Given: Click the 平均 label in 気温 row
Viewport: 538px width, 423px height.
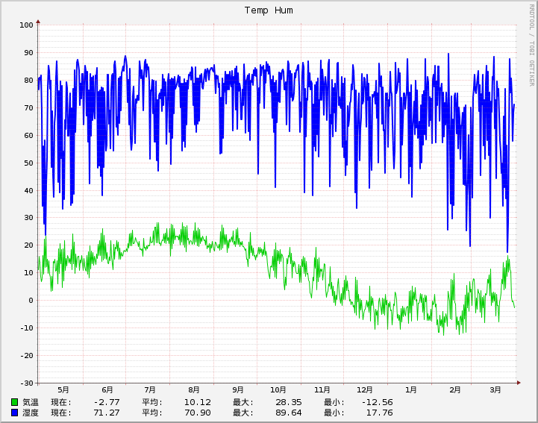Looking at the screenshot, I should click(x=152, y=402).
